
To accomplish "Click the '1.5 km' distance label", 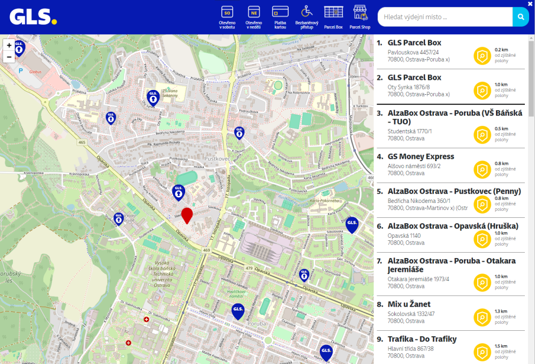I will [501, 346].
